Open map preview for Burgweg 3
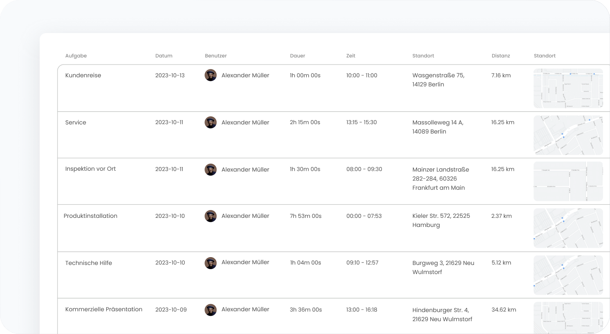 pos(568,275)
